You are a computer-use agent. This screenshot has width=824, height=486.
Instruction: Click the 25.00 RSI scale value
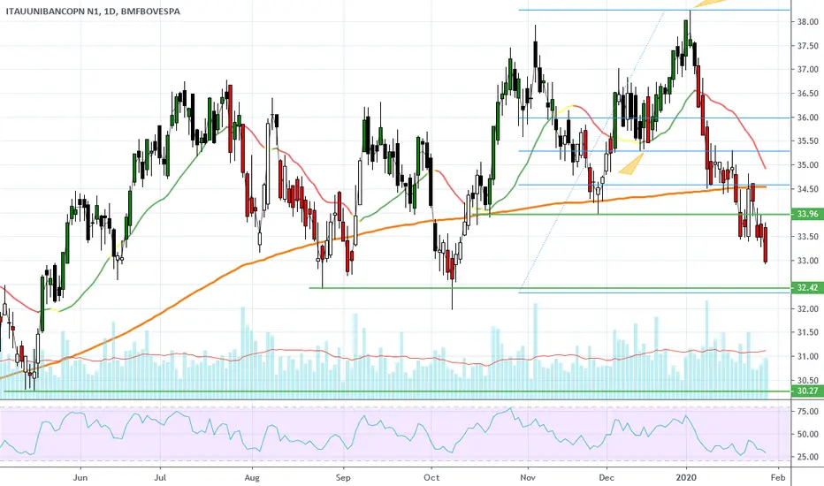pos(807,457)
